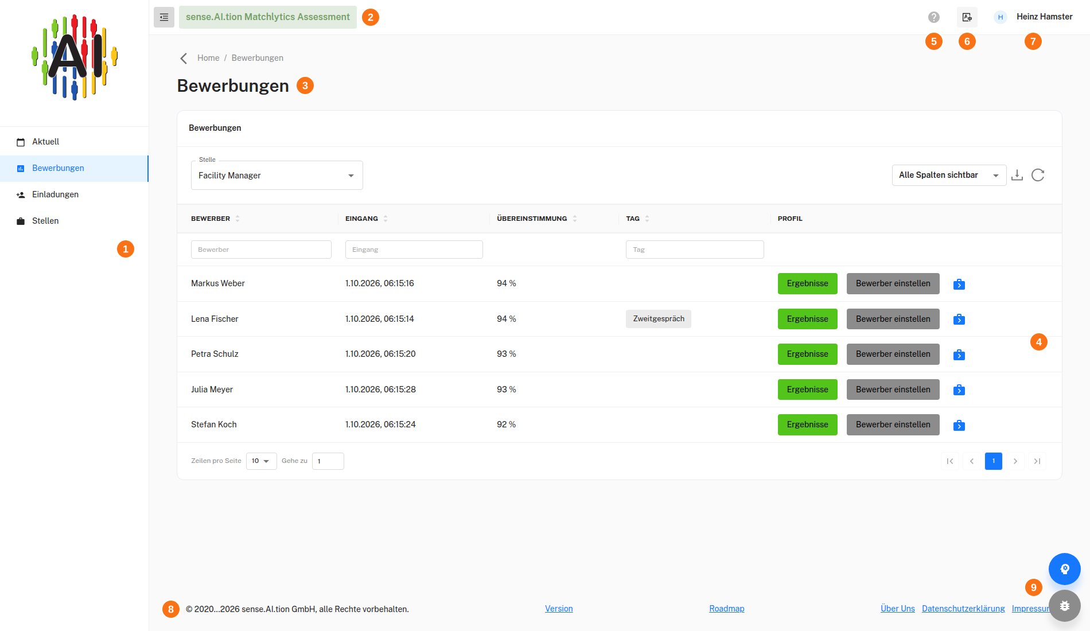1090x631 pixels.
Task: Select page 1 in pagination
Action: (994, 461)
